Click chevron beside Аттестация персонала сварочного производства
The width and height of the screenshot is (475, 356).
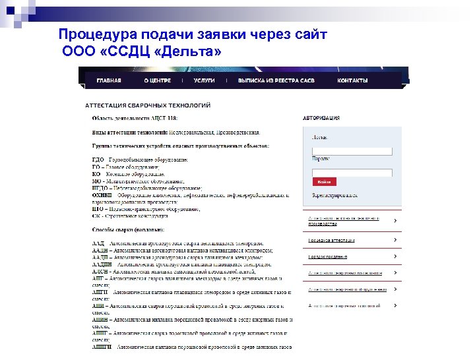[x=395, y=221]
